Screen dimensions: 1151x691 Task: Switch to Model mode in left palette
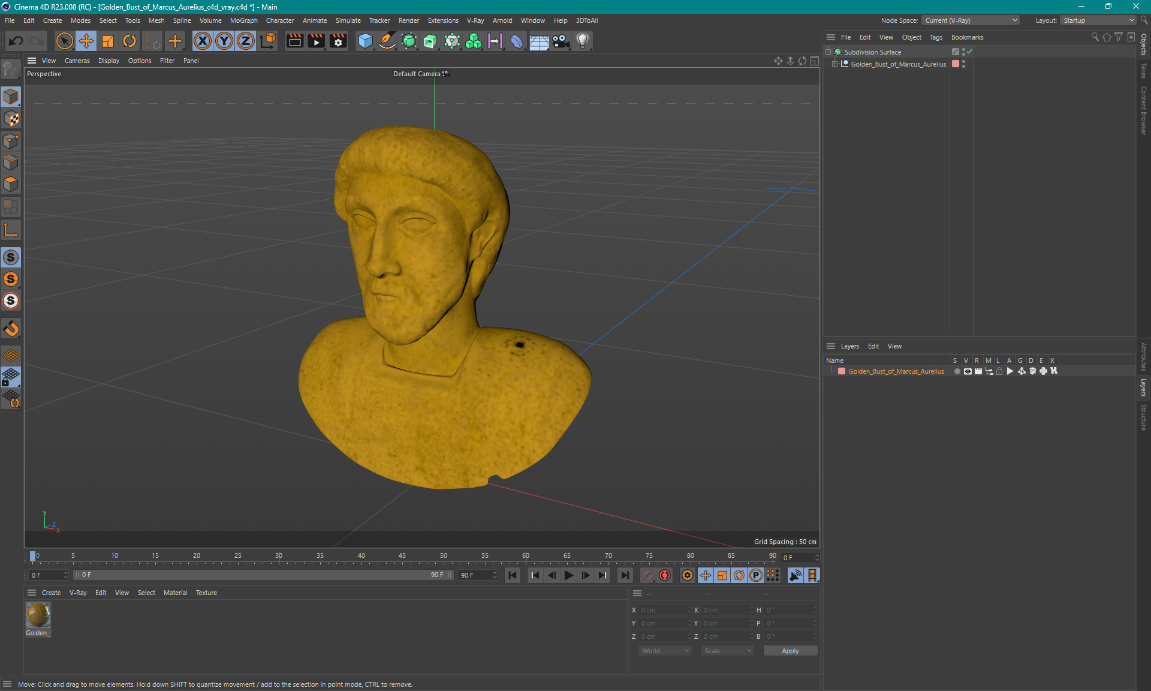click(x=11, y=97)
